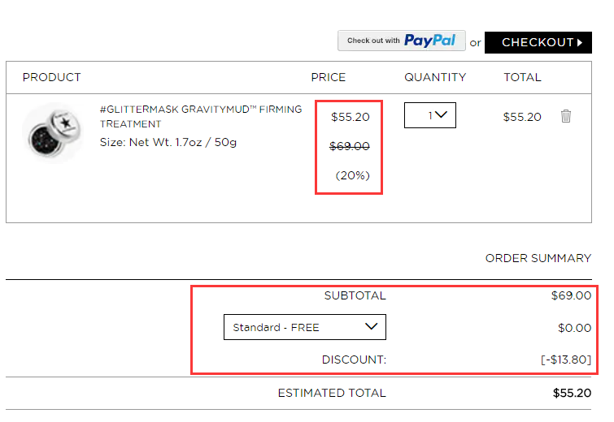Click the arrow icon on the CHECKOUT button
Image resolution: width=614 pixels, height=422 pixels.
580,42
